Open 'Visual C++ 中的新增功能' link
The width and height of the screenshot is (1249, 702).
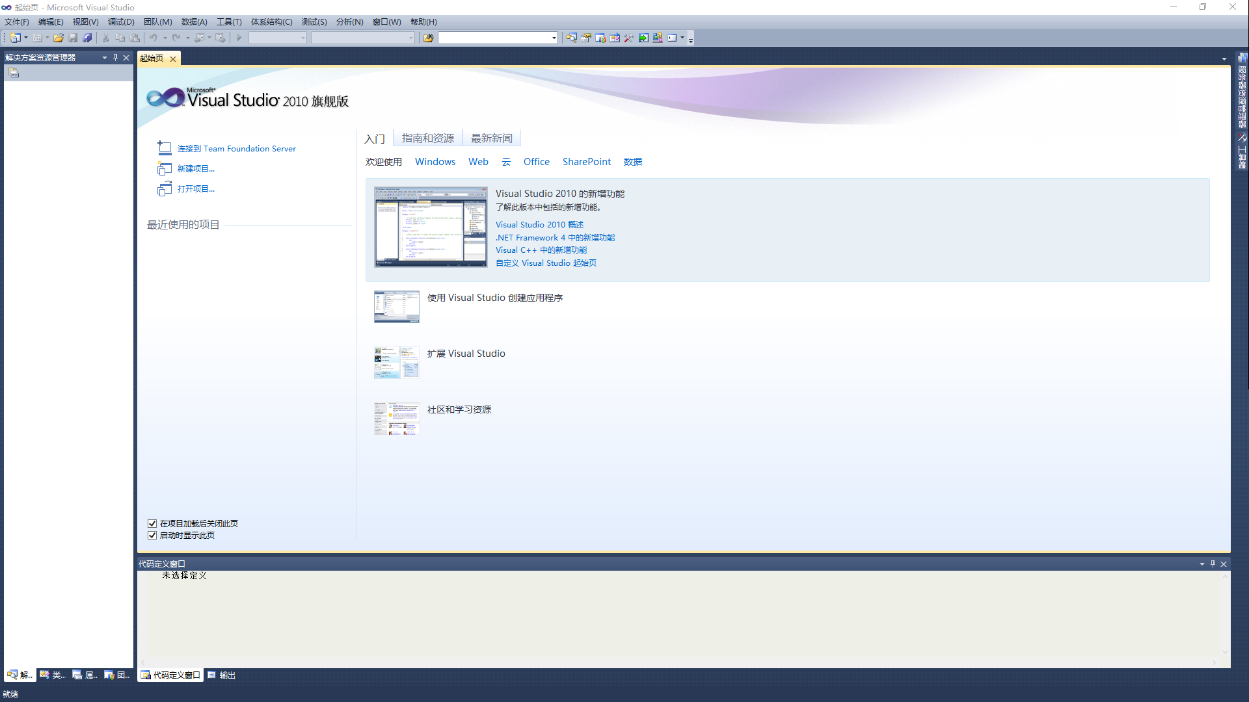(x=541, y=250)
